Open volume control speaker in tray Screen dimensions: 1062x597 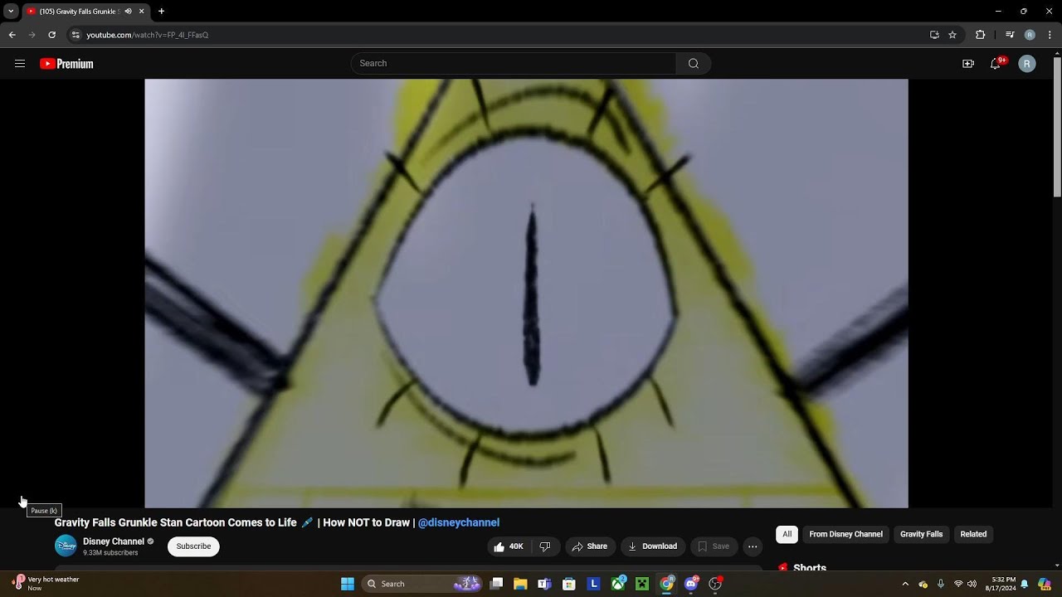(972, 584)
